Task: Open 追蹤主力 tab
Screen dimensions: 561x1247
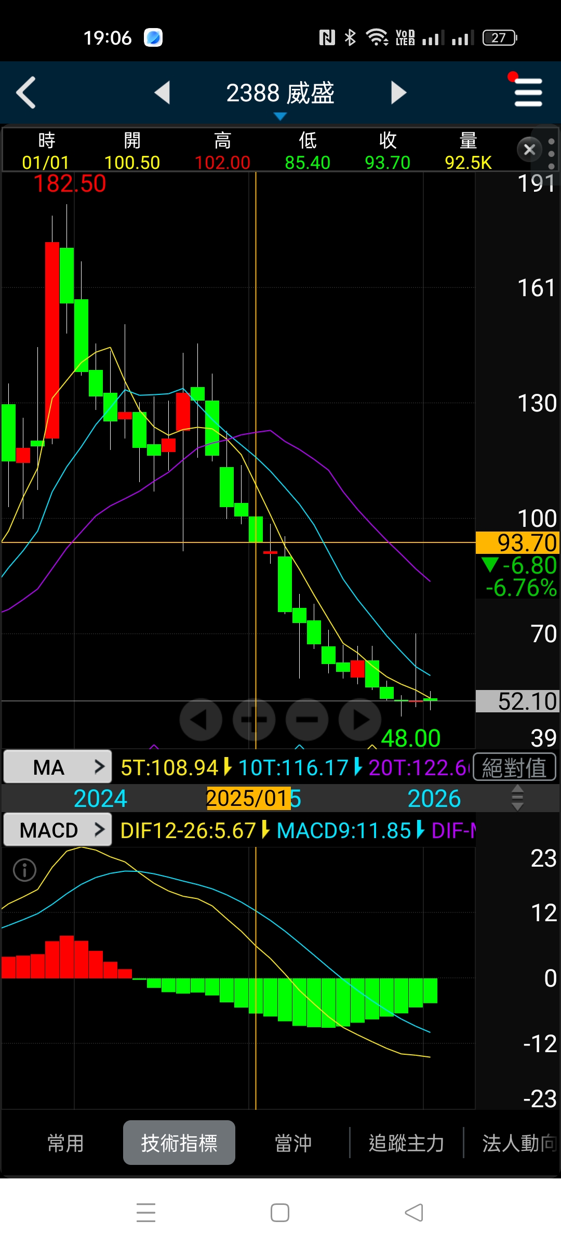Action: tap(406, 1144)
